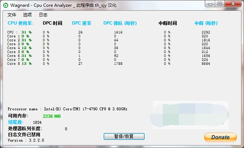Select the Core 7 usage label
The width and height of the screenshot is (244, 148).
pyautogui.click(x=18, y=60)
